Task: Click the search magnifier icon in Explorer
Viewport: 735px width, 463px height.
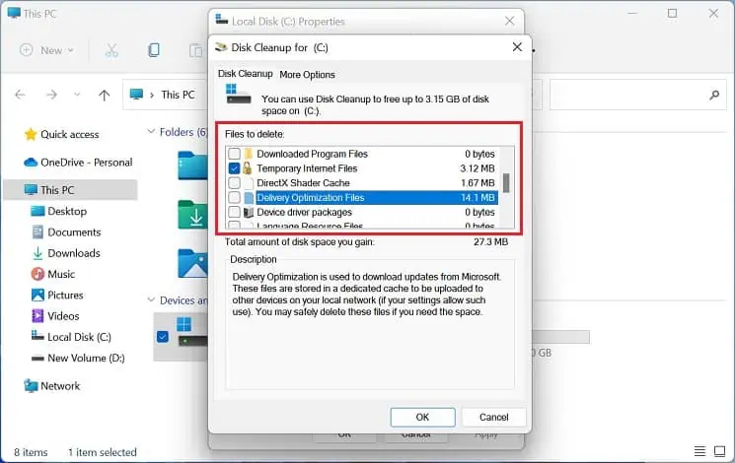Action: tap(714, 95)
